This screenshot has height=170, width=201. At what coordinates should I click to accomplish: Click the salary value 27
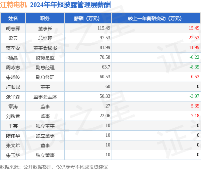coord(108,106)
